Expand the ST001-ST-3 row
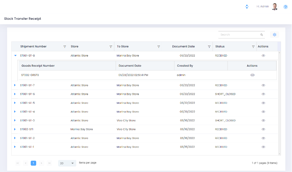 [15, 121]
